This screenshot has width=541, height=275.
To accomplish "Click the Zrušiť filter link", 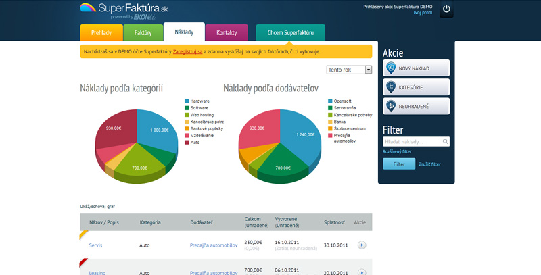I will 429,164.
